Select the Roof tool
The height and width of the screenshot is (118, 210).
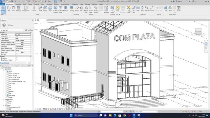coord(40,9)
